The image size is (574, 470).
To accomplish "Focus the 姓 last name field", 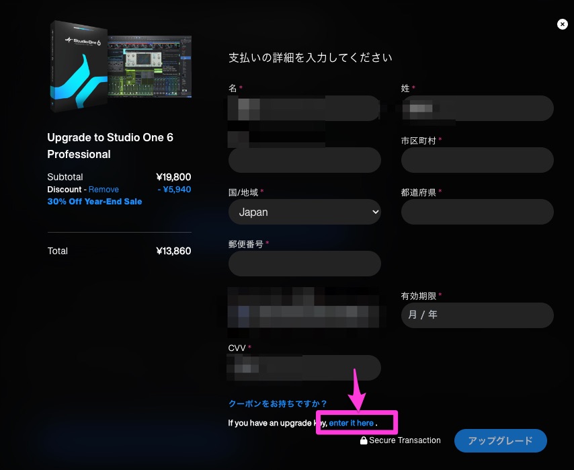I will click(x=477, y=108).
